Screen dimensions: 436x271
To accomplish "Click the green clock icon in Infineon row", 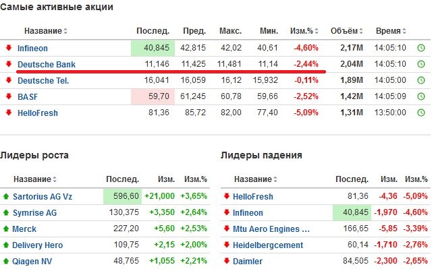I will point(421,48).
